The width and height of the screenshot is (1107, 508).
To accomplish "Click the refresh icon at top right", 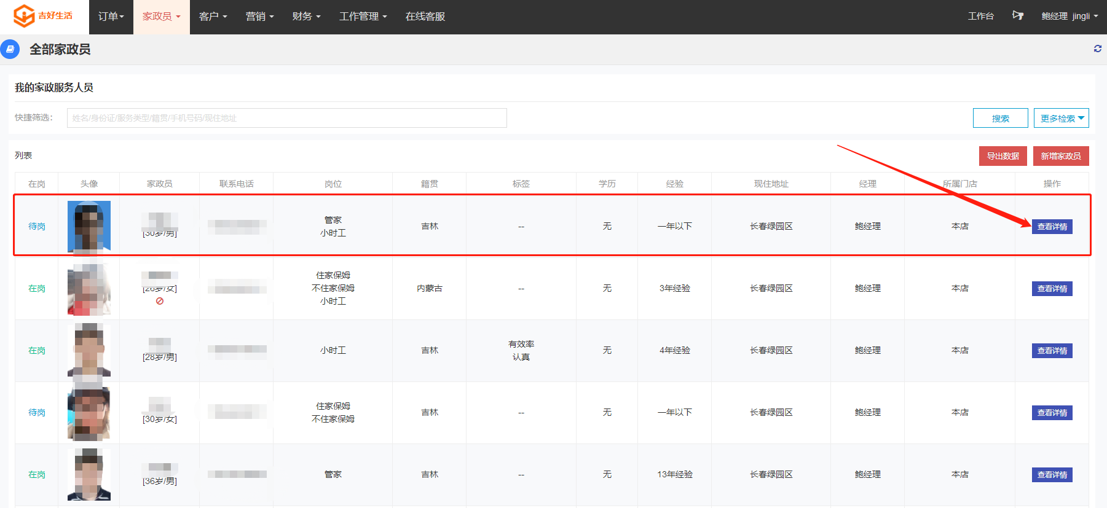I will (1097, 49).
